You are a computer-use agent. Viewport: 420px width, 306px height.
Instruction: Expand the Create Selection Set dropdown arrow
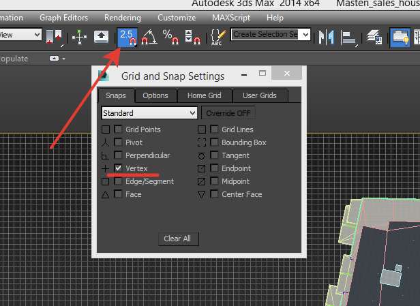click(x=305, y=34)
